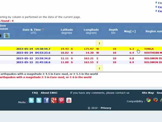Viewport: 162px width, 122px height.
Task: Open the Site Map footer link
Action: pyautogui.click(x=148, y=93)
